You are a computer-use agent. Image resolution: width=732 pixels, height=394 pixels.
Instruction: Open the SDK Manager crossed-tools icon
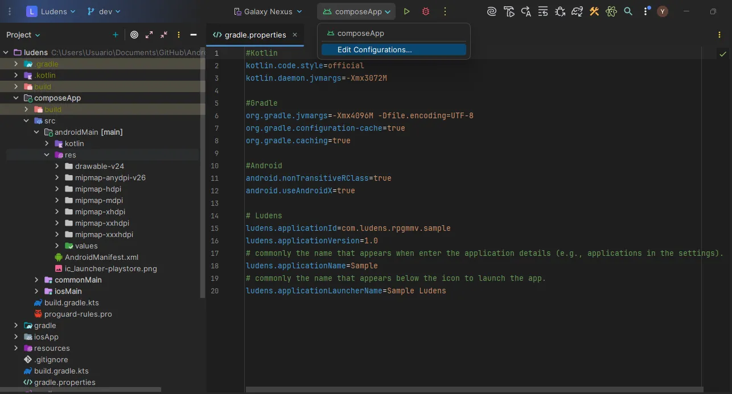(594, 11)
